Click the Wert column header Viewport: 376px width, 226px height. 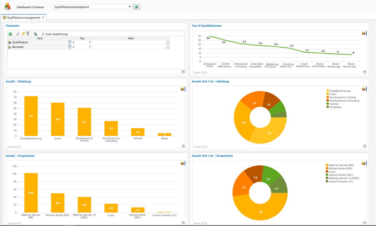(x=131, y=38)
